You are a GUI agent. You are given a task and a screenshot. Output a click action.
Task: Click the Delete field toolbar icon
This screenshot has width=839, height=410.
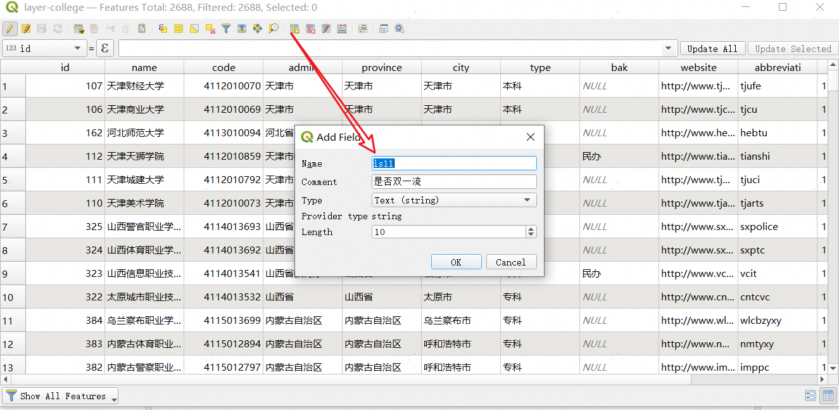click(310, 29)
